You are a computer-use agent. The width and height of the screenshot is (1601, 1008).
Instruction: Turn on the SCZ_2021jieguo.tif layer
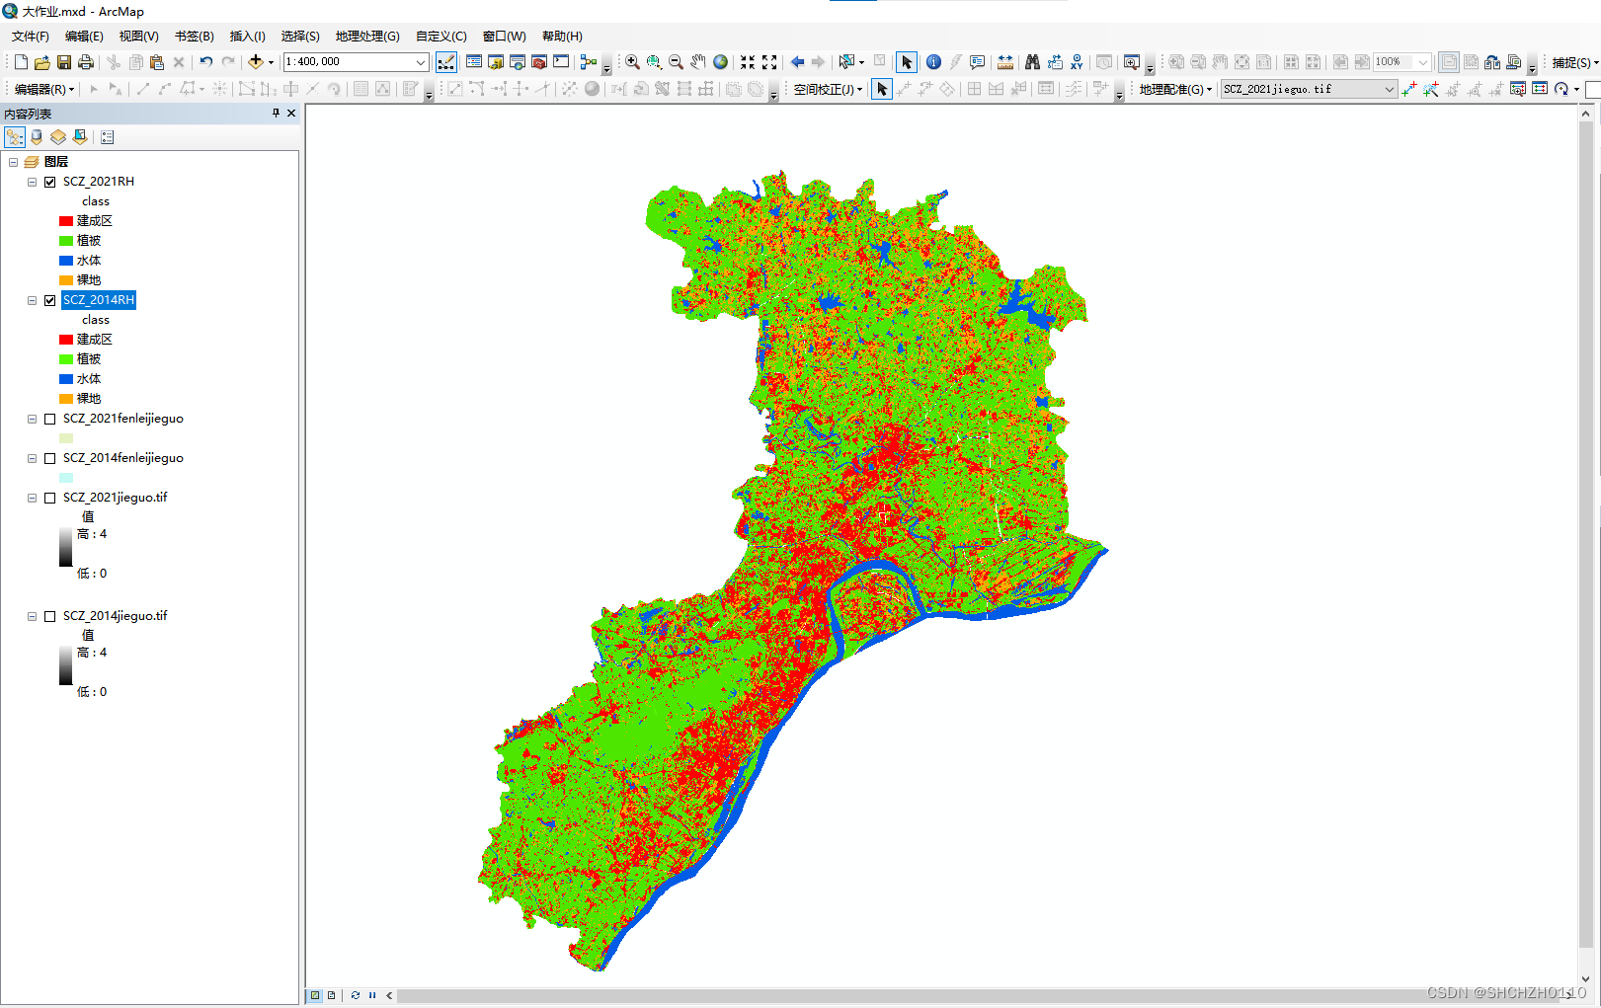tap(50, 498)
